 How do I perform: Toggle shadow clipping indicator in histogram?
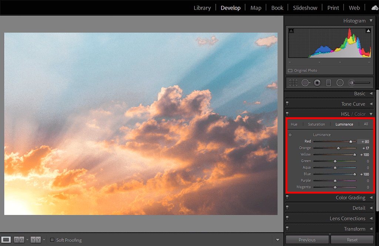pos(291,31)
